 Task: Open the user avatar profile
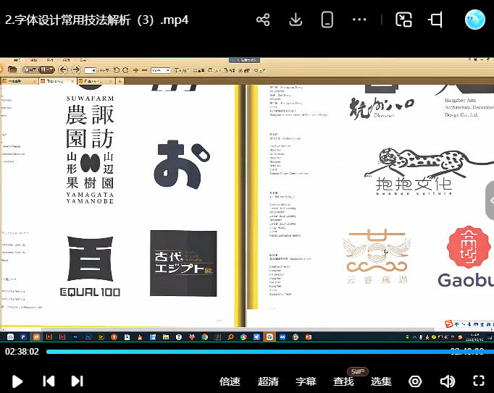(475, 20)
